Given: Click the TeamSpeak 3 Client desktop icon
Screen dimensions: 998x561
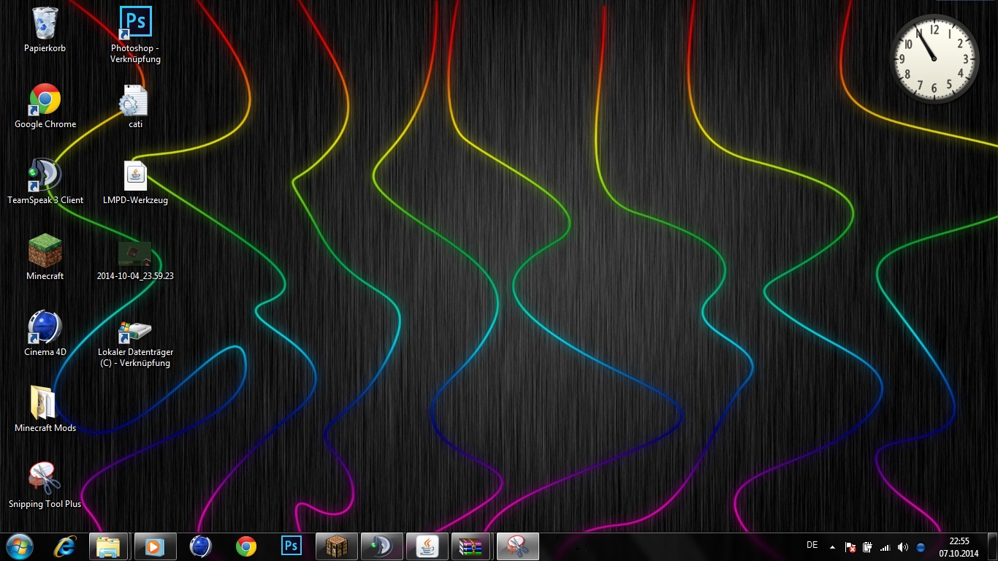Looking at the screenshot, I should 45,175.
